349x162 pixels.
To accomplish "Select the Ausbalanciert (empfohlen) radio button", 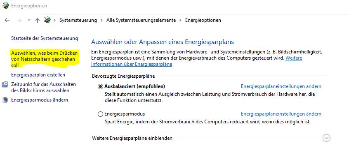I will point(100,86).
